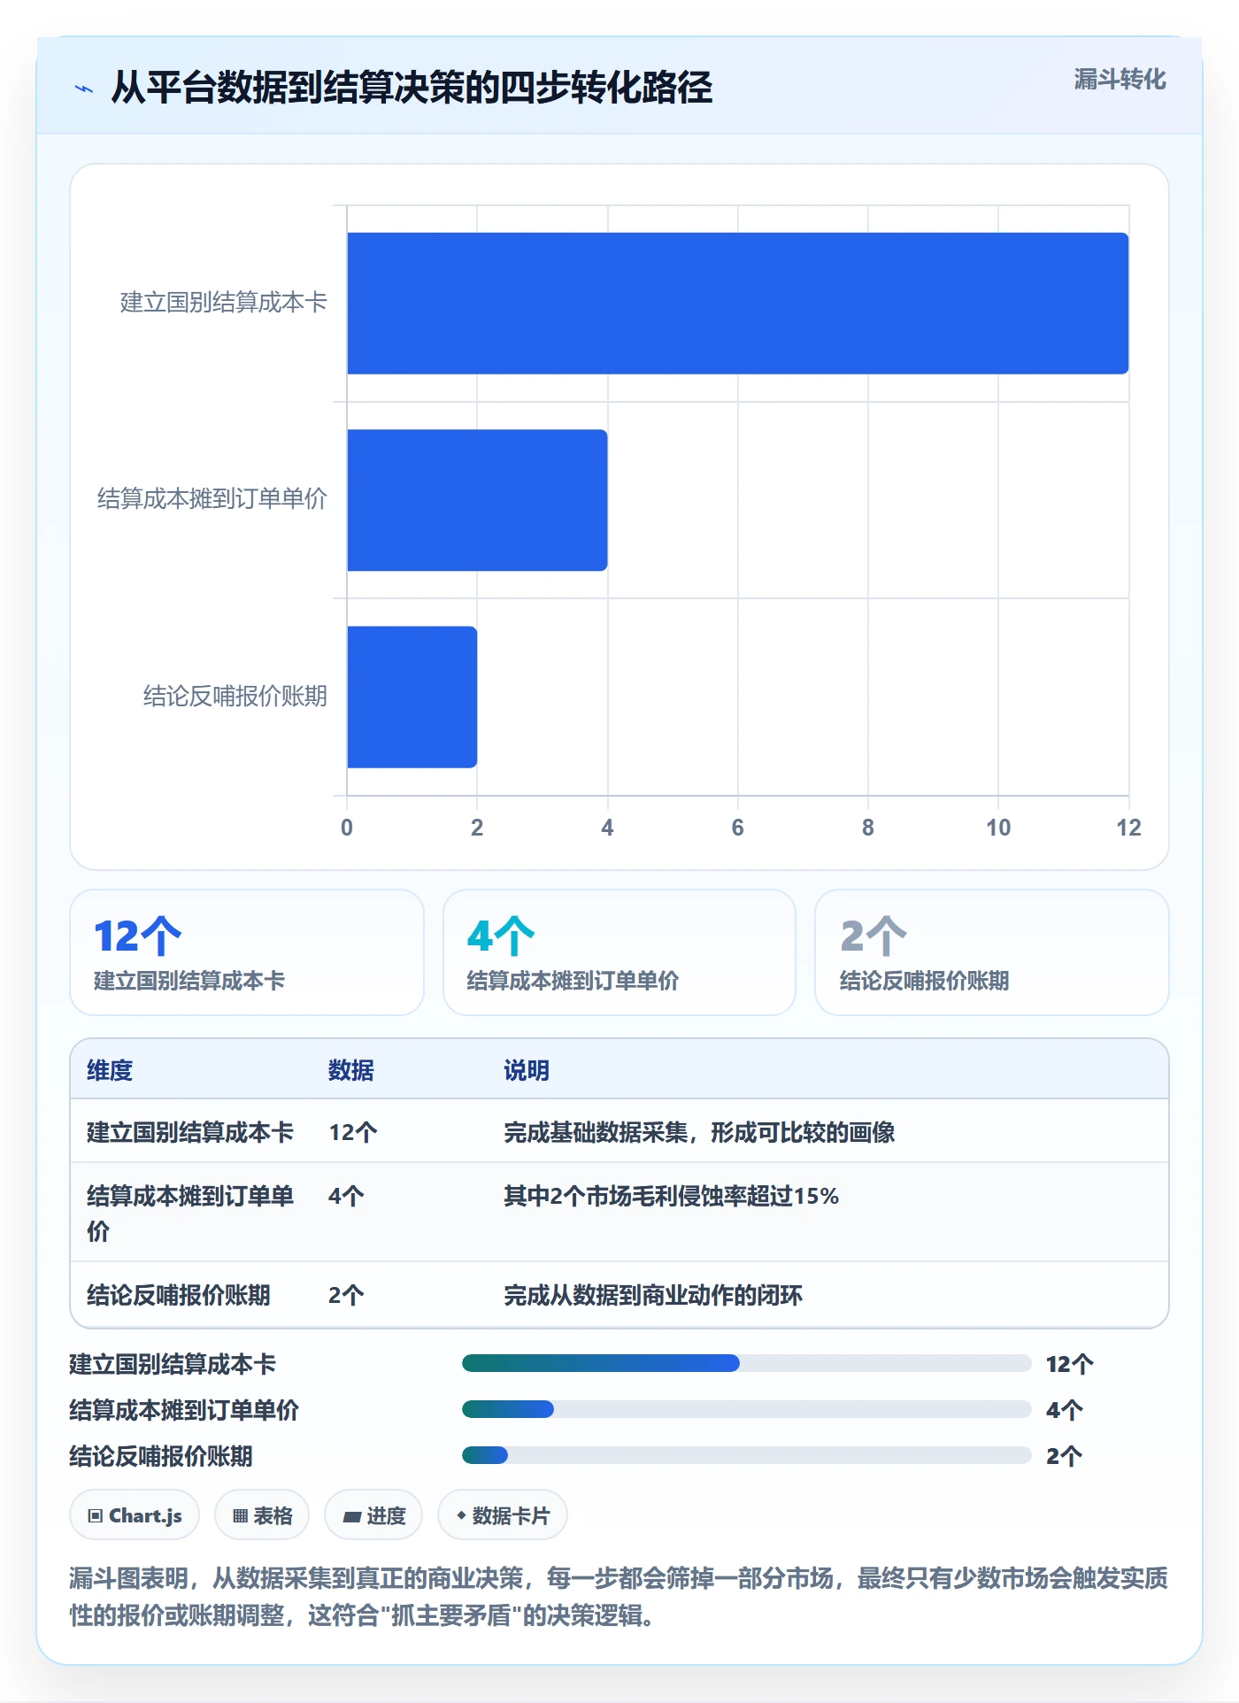The image size is (1239, 1703).
Task: Click 结论反哺报价账期 in the table's first column
Action: (x=179, y=1295)
